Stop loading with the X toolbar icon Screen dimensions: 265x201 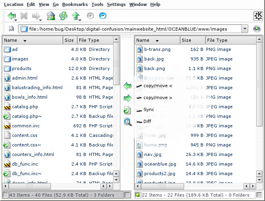coord(24,16)
